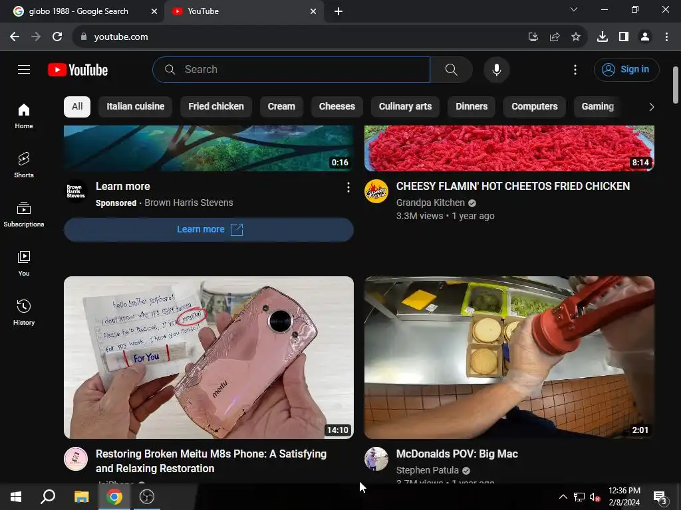The image size is (681, 510).
Task: Filter by Italian cuisine chip
Action: click(x=136, y=107)
